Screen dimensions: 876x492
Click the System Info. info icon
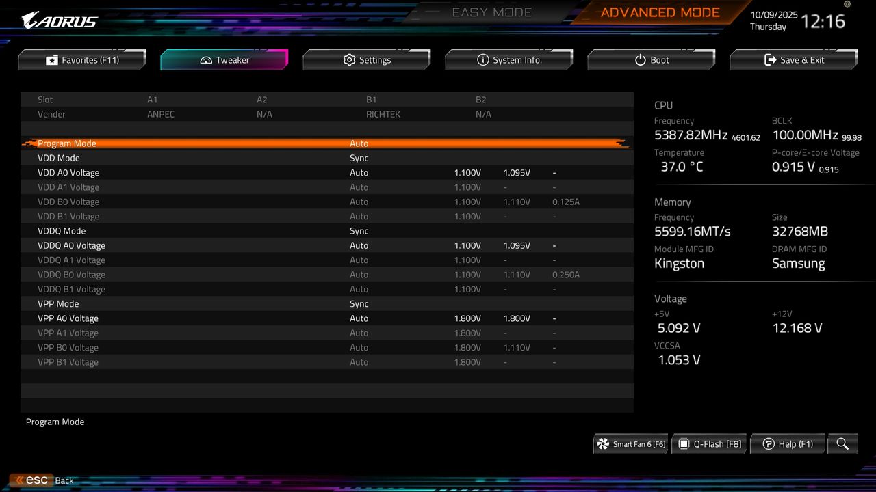(x=483, y=59)
